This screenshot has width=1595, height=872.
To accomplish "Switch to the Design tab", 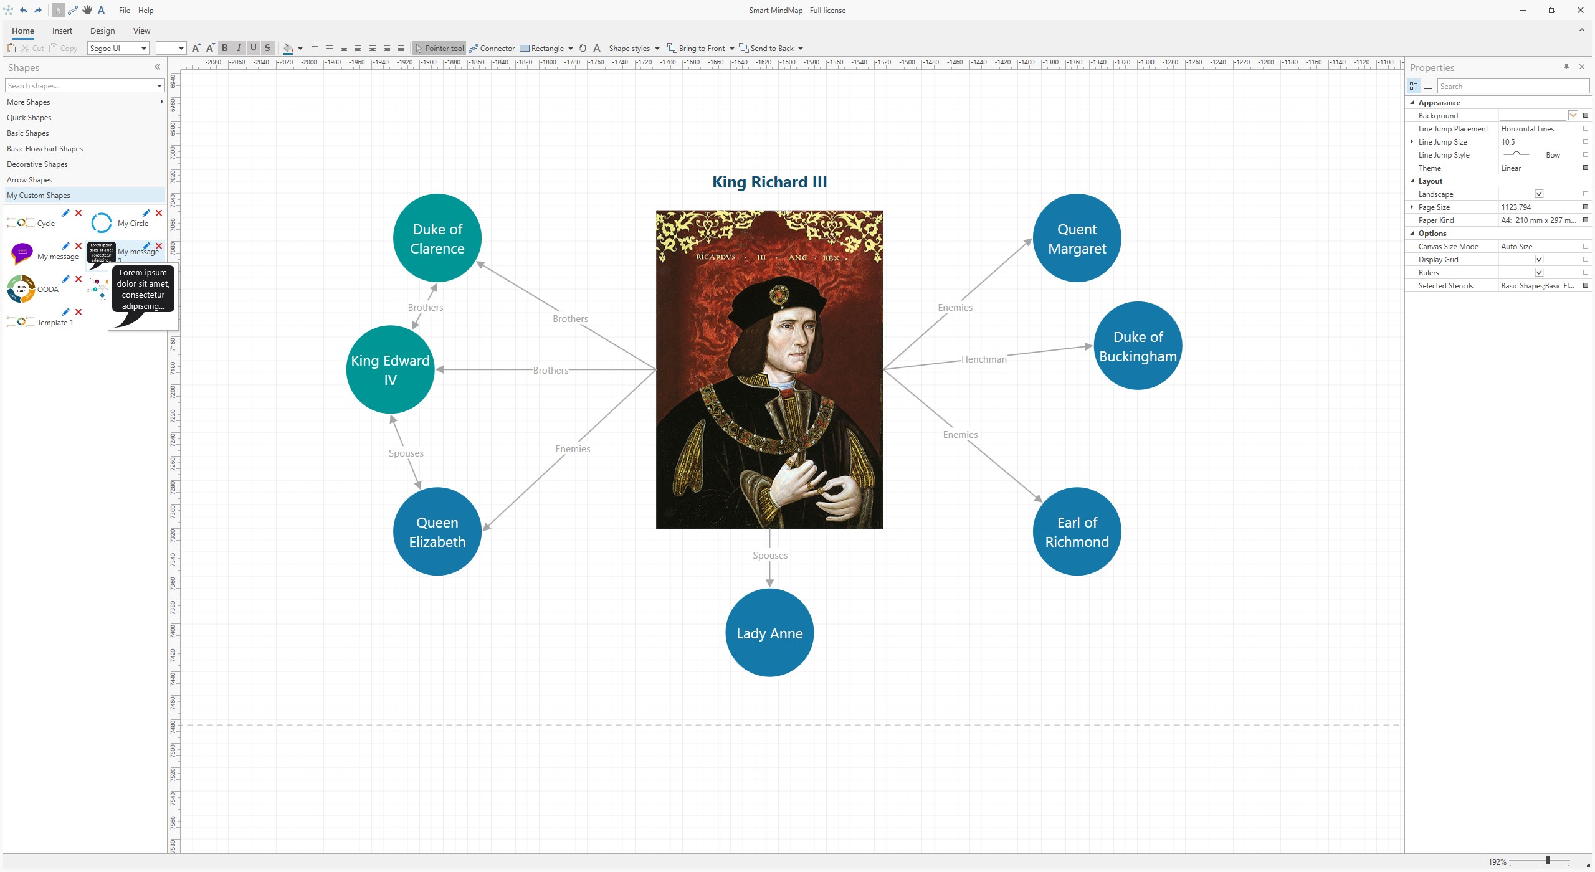I will click(103, 31).
